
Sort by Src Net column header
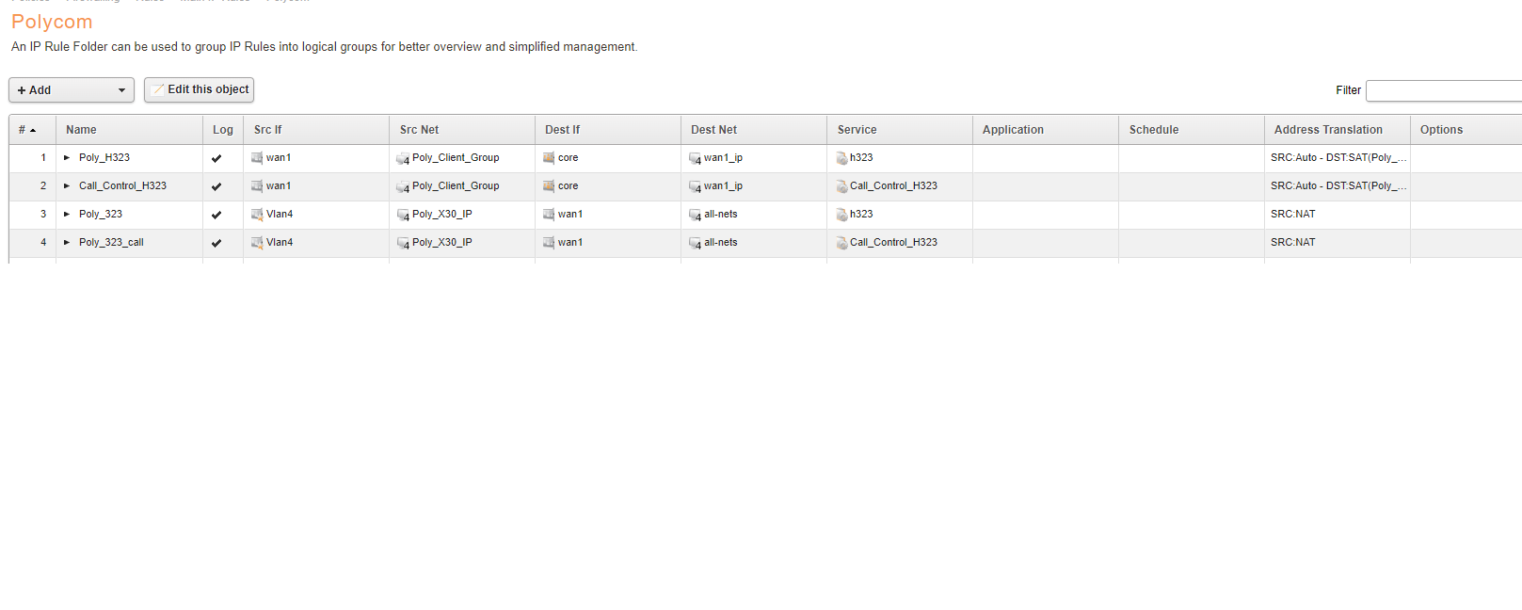pyautogui.click(x=462, y=130)
